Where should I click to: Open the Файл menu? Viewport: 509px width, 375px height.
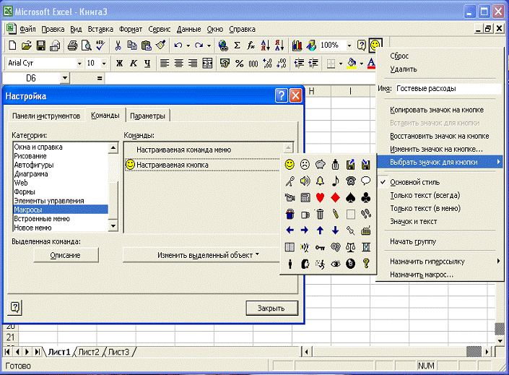click(27, 29)
